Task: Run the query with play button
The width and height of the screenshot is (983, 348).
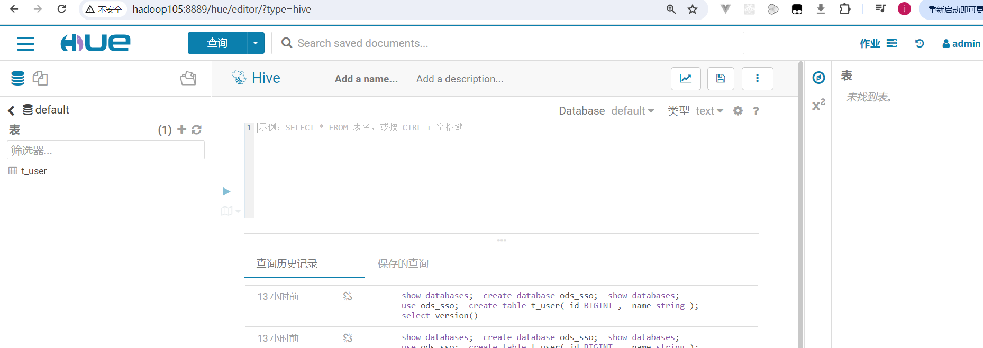Action: [x=226, y=191]
